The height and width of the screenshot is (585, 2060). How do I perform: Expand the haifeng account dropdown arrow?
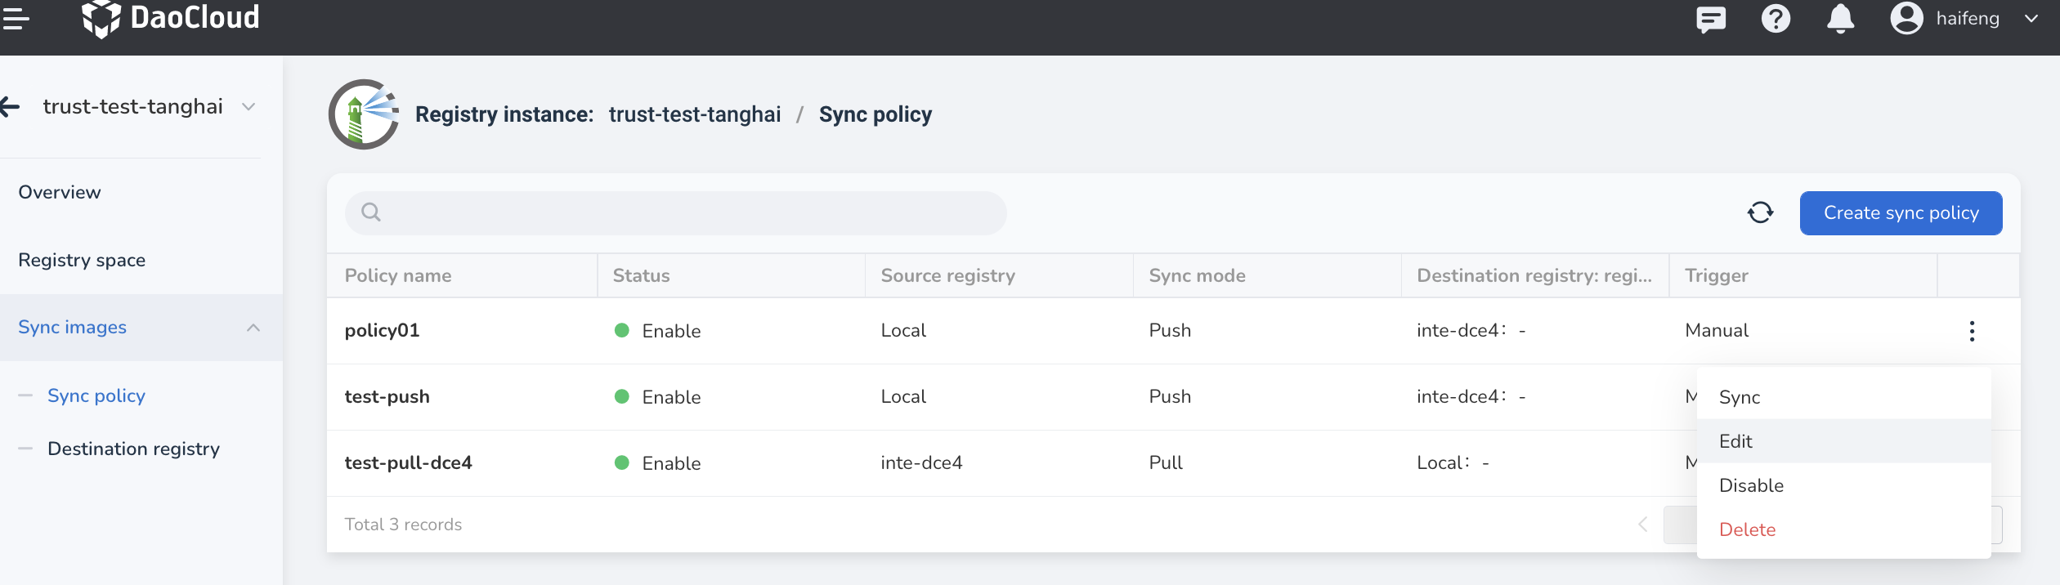pyautogui.click(x=2031, y=19)
